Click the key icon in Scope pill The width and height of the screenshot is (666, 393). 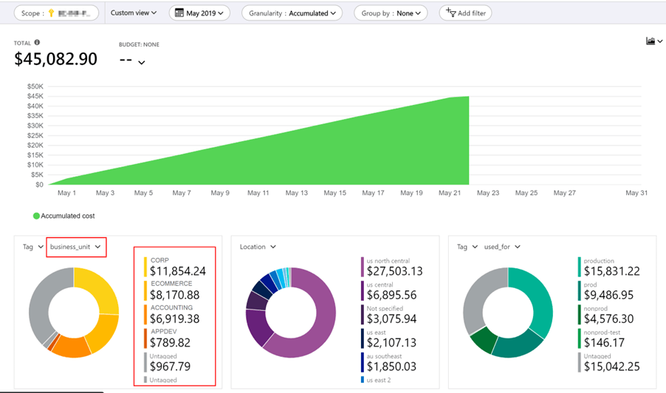tap(49, 13)
